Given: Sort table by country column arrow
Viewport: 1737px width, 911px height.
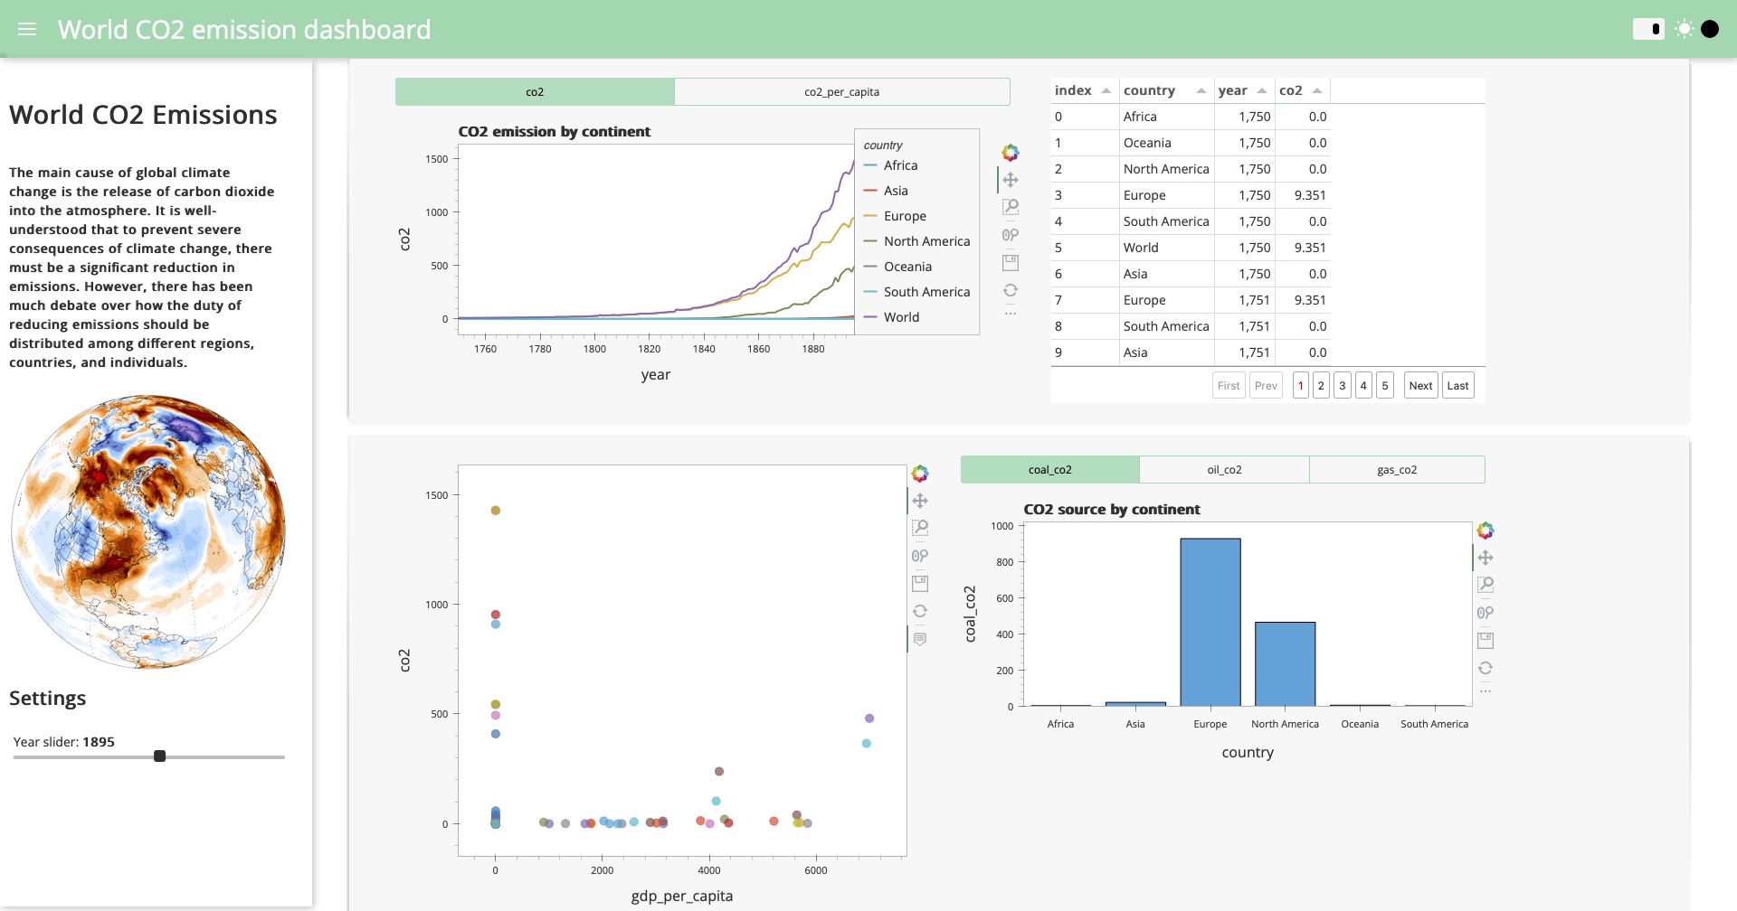Looking at the screenshot, I should pyautogui.click(x=1201, y=90).
